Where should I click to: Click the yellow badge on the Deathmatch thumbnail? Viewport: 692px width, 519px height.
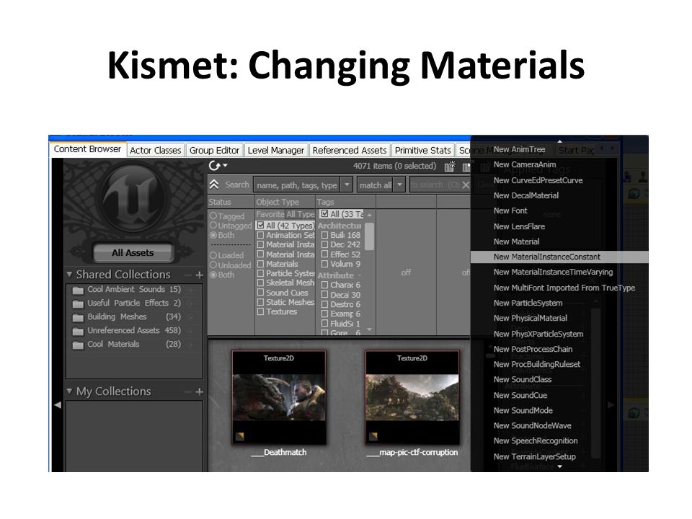pos(239,437)
